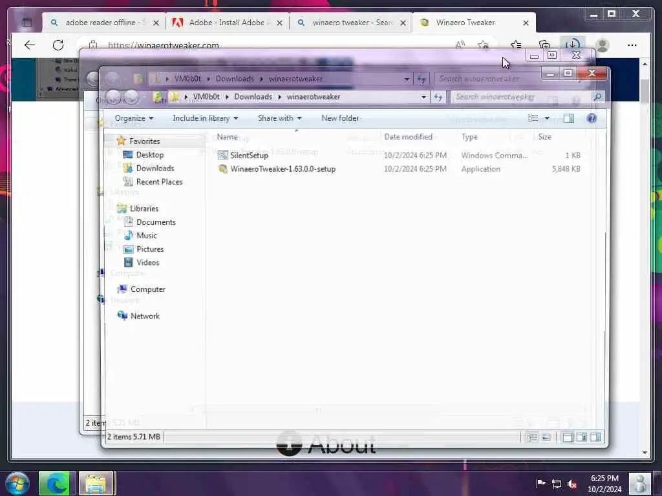Viewport: 662px width, 496px height.
Task: Open the Share with dropdown
Action: click(279, 118)
